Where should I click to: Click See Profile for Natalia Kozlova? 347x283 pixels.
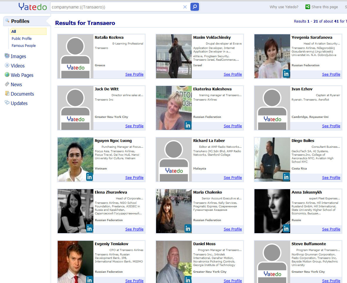point(134,74)
